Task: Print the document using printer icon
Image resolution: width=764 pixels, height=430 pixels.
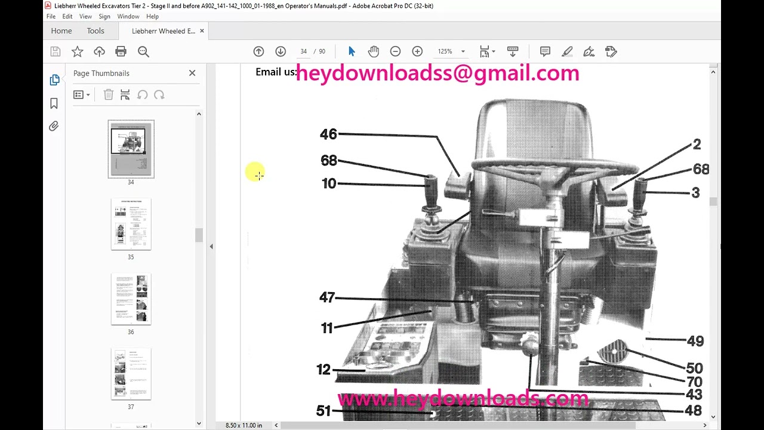Action: 121,51
